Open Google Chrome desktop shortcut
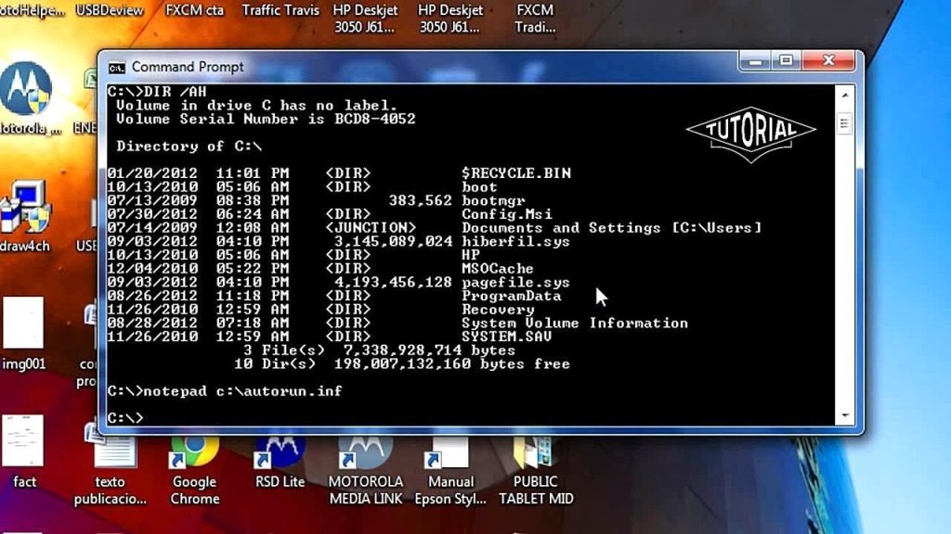Screen dimensions: 951x534 194,470
